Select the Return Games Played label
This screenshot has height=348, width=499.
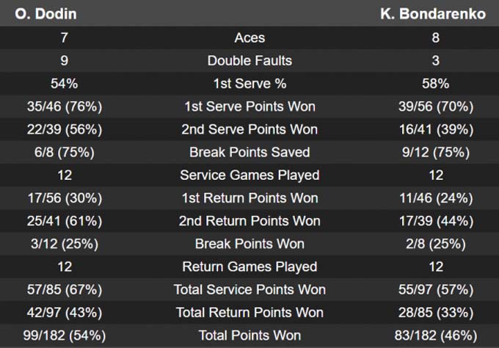click(249, 267)
